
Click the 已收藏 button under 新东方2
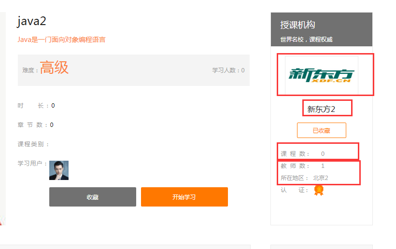tap(322, 130)
